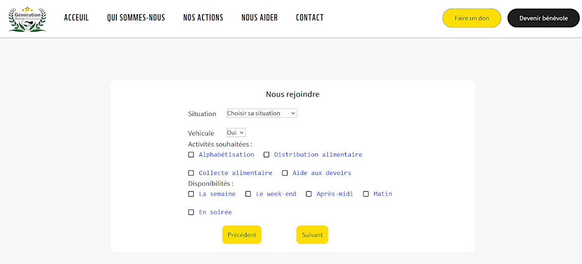Viewport: 582px width, 264px height.
Task: Click the Génération Action Solidaire logo
Action: [27, 19]
